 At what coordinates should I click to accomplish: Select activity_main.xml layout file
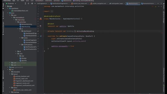(x=20, y=79)
